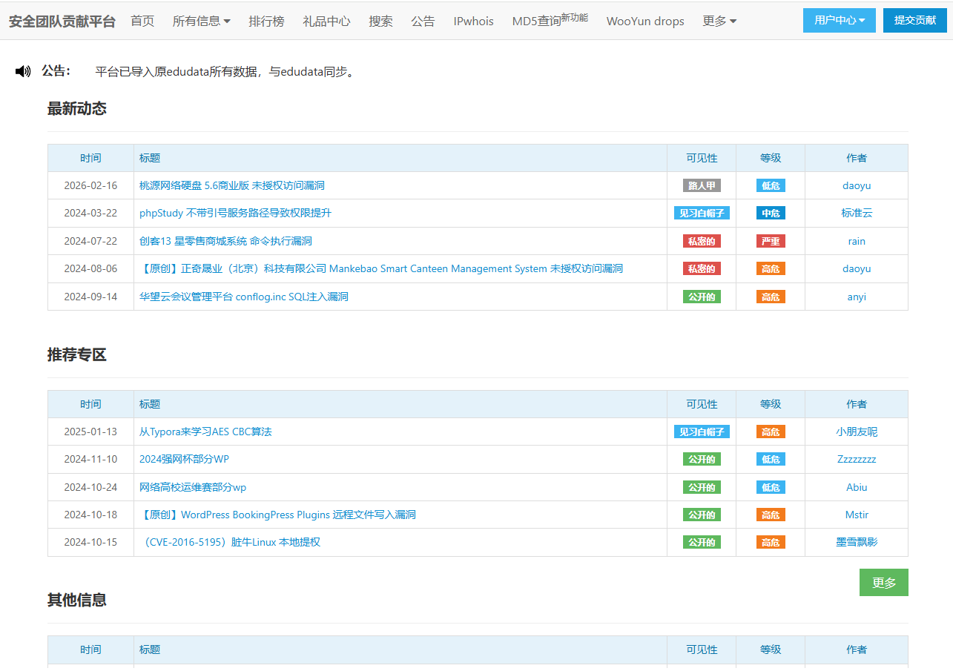Image resolution: width=953 pixels, height=671 pixels.
Task: Click the 提交贡献 button
Action: pos(914,21)
